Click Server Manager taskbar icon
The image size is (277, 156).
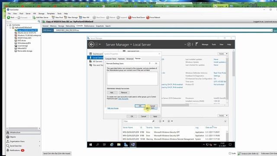(x=126, y=144)
